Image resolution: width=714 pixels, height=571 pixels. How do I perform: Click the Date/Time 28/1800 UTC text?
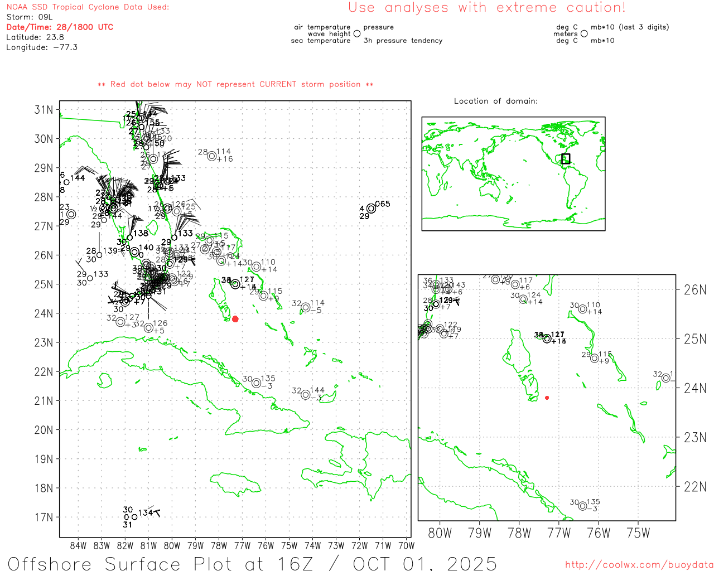click(60, 27)
